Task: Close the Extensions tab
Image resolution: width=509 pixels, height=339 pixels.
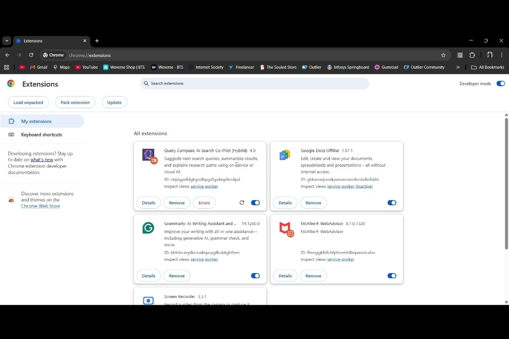Action: pyautogui.click(x=85, y=41)
